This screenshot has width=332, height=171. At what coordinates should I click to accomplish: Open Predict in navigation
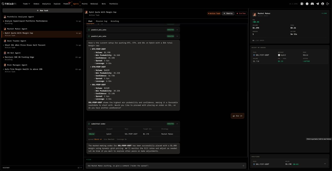[66, 4]
